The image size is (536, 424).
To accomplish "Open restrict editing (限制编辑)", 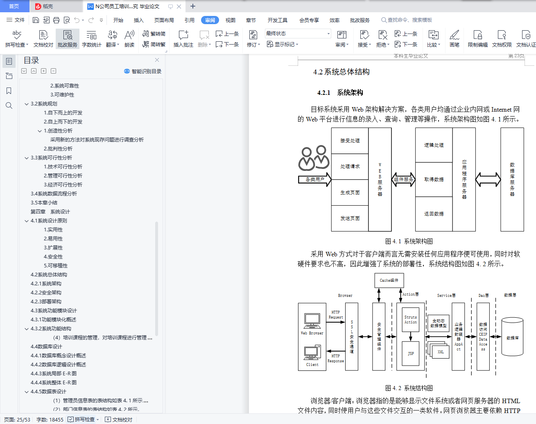I will point(478,39).
